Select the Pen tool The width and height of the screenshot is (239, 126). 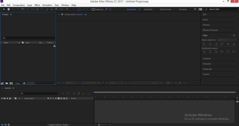pyautogui.click(x=37, y=9)
